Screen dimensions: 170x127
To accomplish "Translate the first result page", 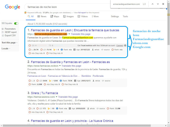I will [80, 34].
